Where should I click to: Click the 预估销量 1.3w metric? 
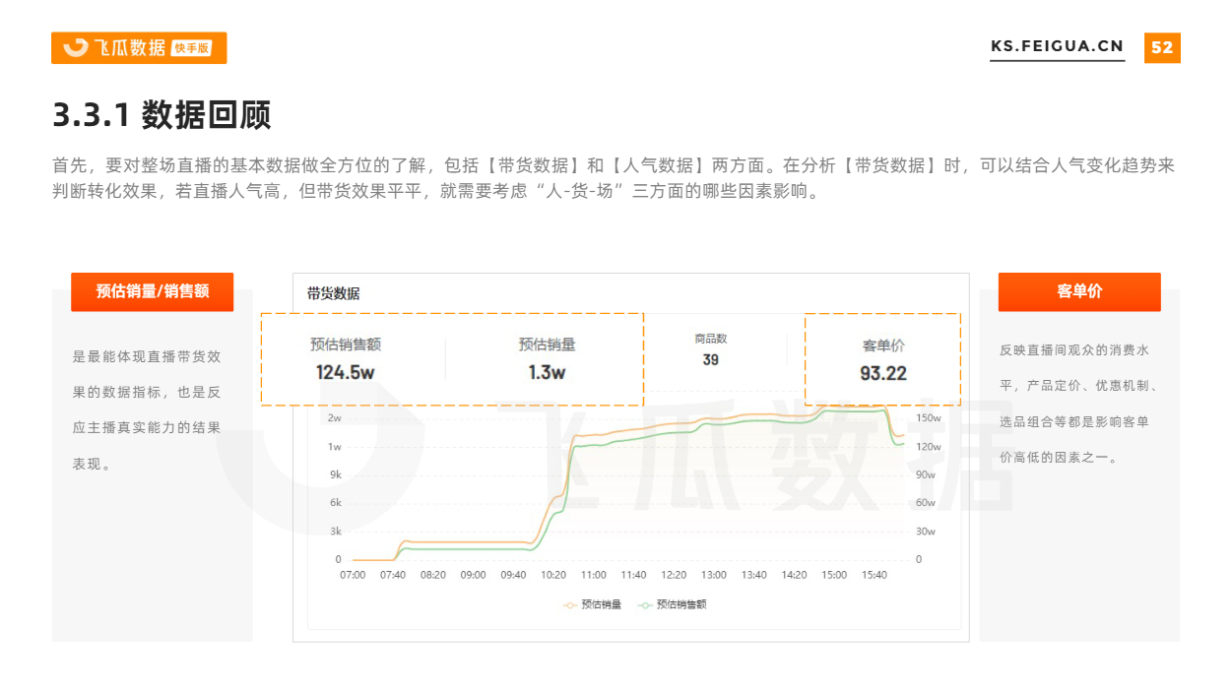point(547,359)
